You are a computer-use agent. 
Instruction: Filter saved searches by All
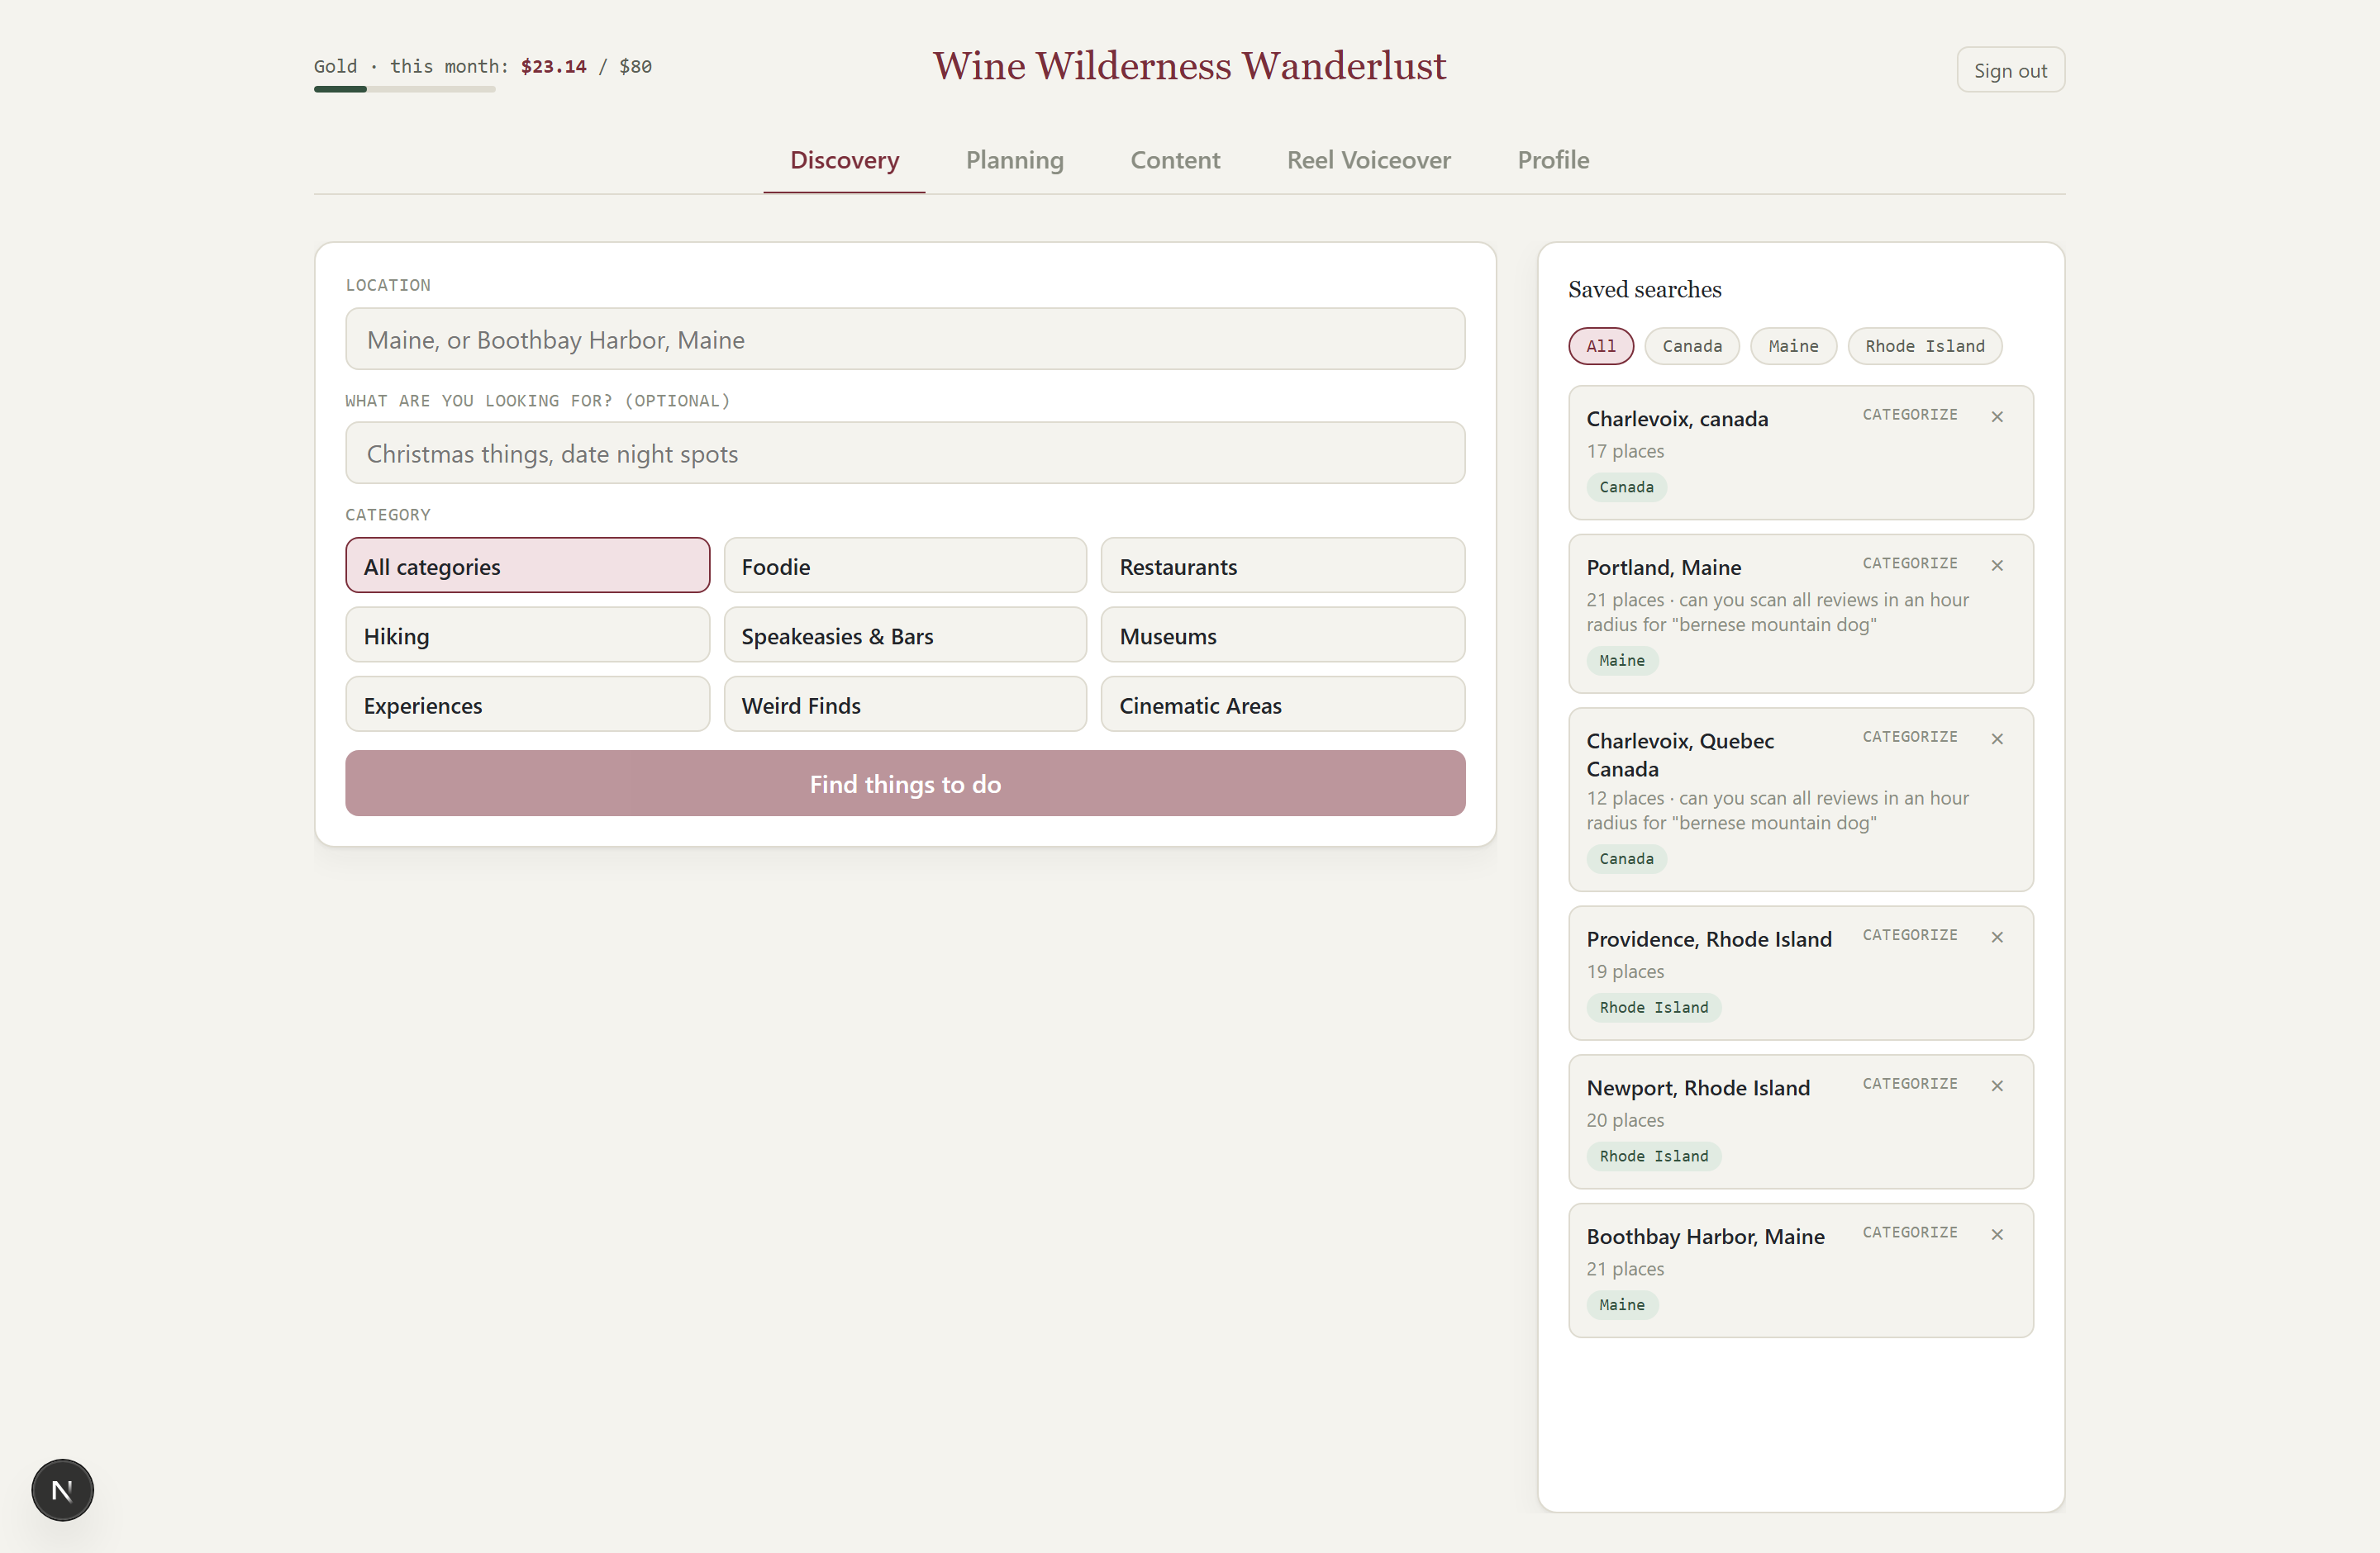[x=1601, y=346]
